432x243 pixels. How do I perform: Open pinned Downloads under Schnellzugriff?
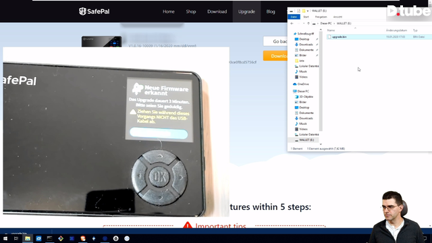point(304,45)
